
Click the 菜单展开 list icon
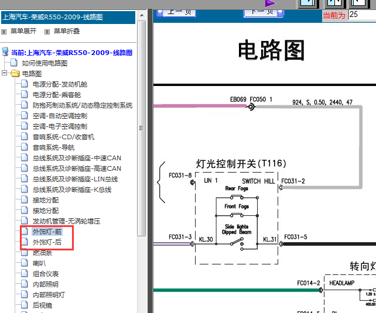[4, 32]
